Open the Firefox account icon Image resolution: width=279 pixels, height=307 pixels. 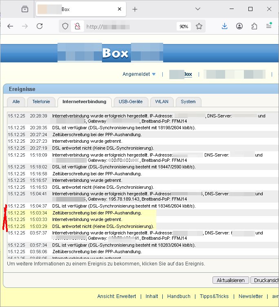pyautogui.click(x=239, y=26)
